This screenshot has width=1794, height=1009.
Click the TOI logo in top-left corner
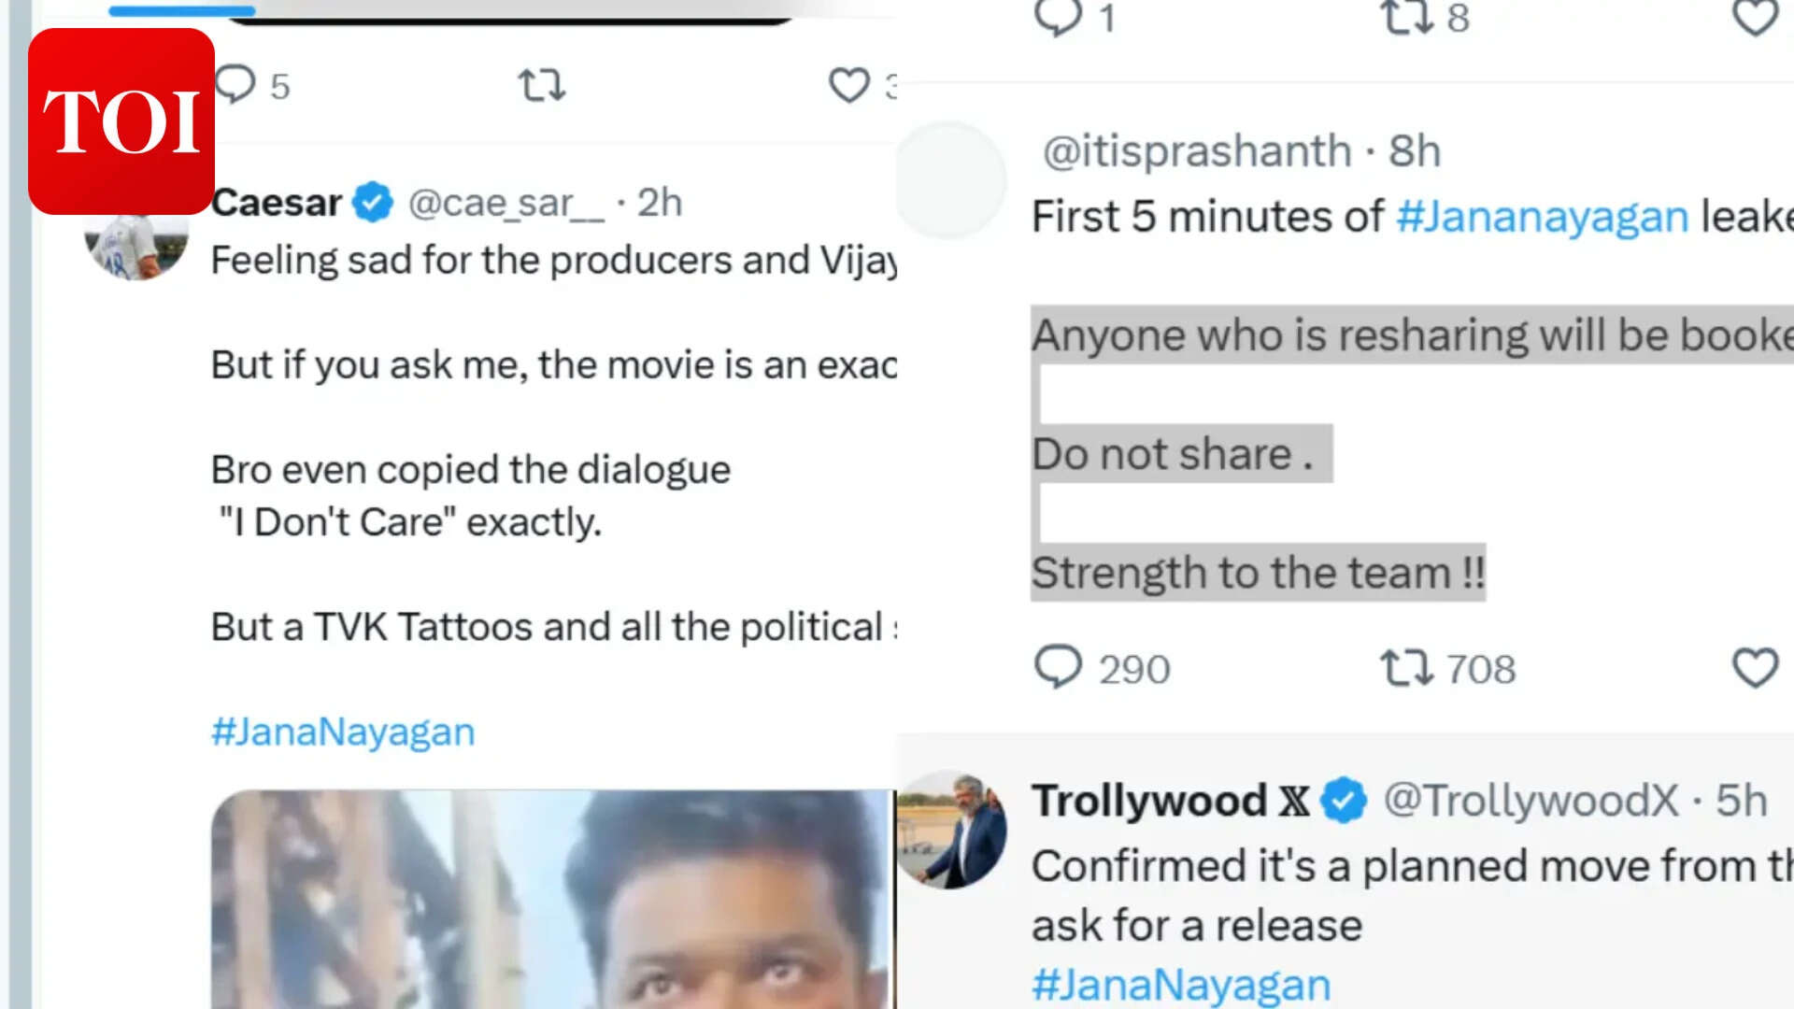pos(120,120)
